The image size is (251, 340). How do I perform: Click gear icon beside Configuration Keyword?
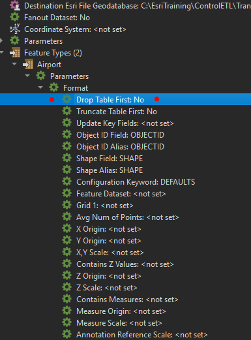(x=67, y=182)
